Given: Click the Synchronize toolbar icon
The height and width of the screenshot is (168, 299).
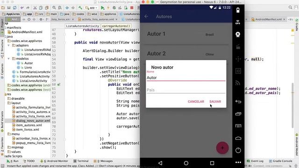Looking at the screenshot, I should pyautogui.click(x=14, y=8).
